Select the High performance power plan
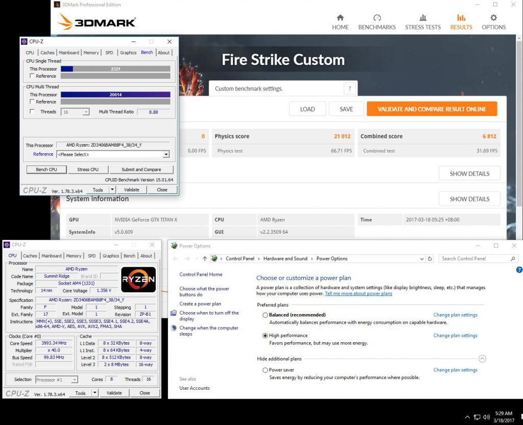The image size is (523, 425). click(x=265, y=336)
